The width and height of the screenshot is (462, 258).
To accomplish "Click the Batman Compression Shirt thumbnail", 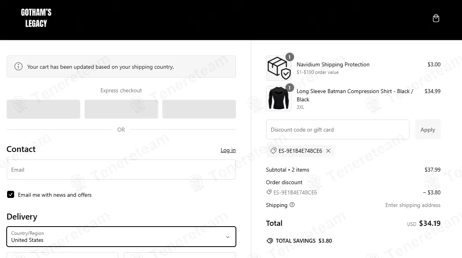I will pyautogui.click(x=279, y=99).
